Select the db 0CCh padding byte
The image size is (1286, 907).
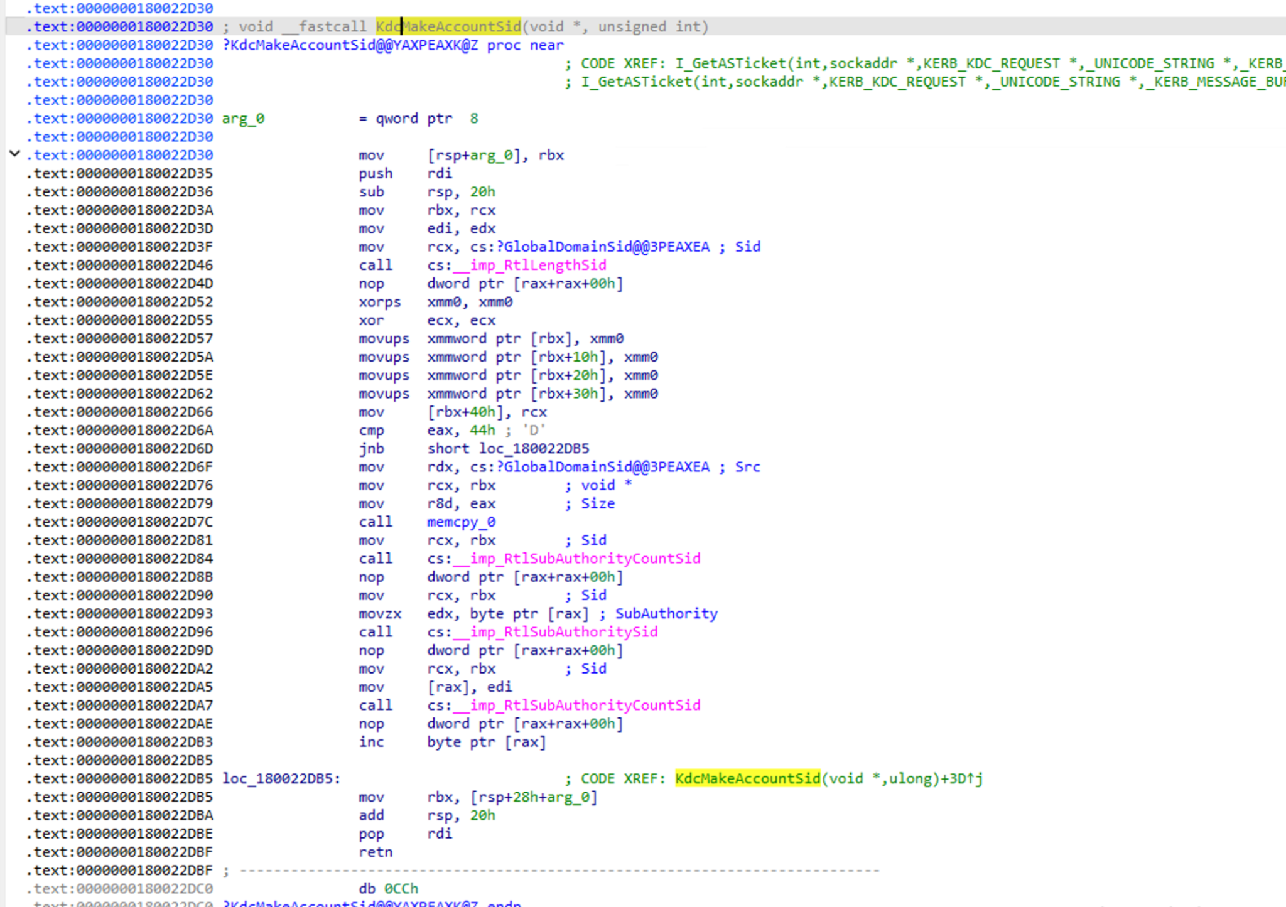tap(388, 889)
